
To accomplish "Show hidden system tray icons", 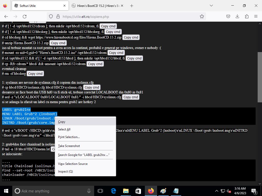I will click(216, 191).
